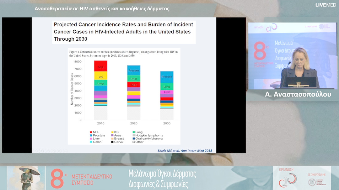The width and height of the screenshot is (339, 190).
Task: Click the collaborating society logo in banner
Action: coord(315,181)
